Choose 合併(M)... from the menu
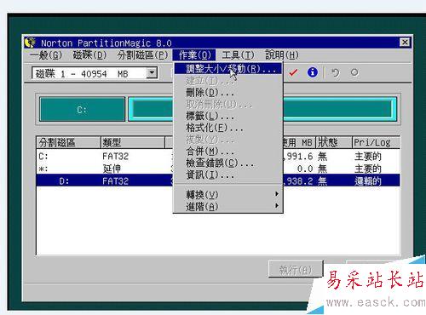The height and width of the screenshot is (315, 426). click(228, 151)
